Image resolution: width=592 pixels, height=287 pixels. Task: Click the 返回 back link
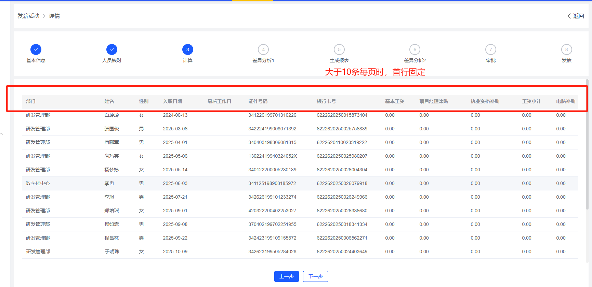coord(576,16)
